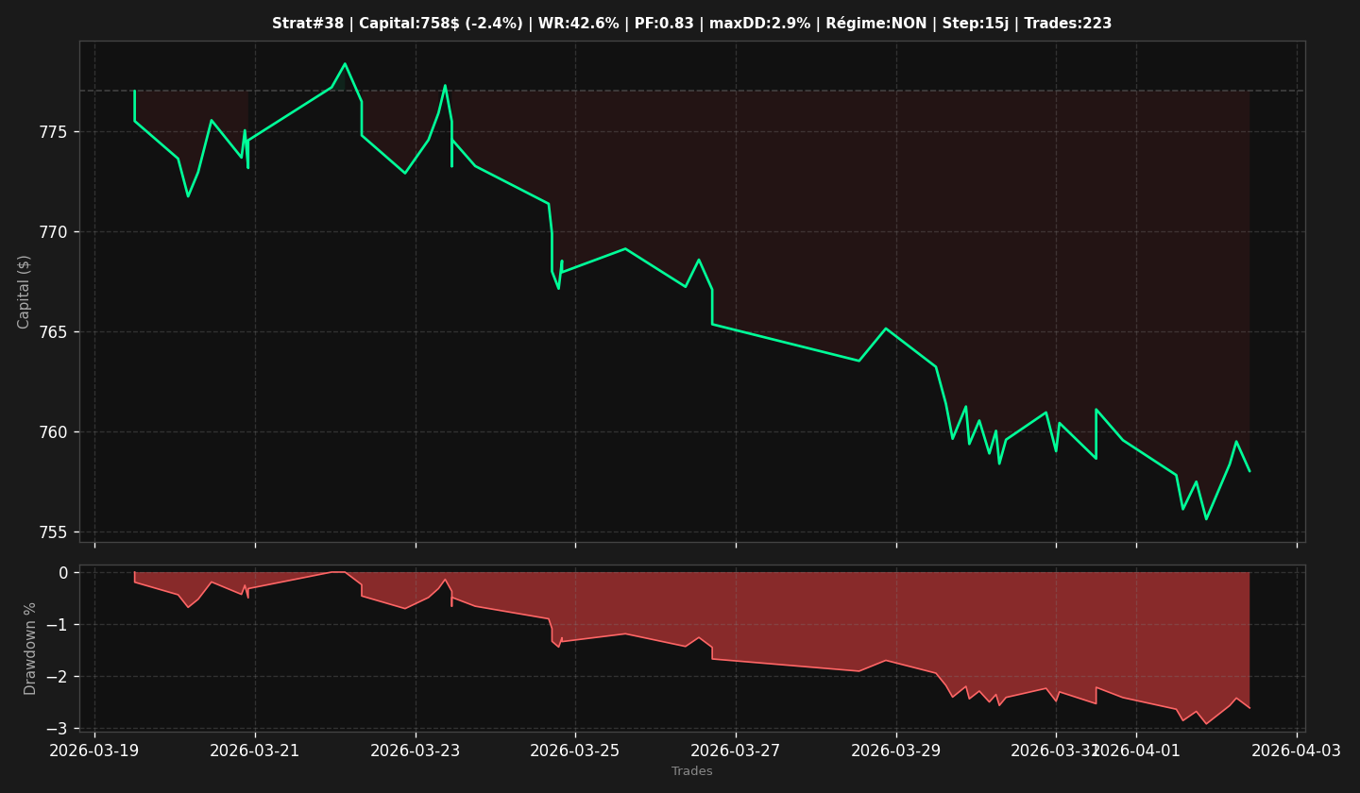
Task: Select the 755 capital axis tick label
Action: pyautogui.click(x=54, y=532)
